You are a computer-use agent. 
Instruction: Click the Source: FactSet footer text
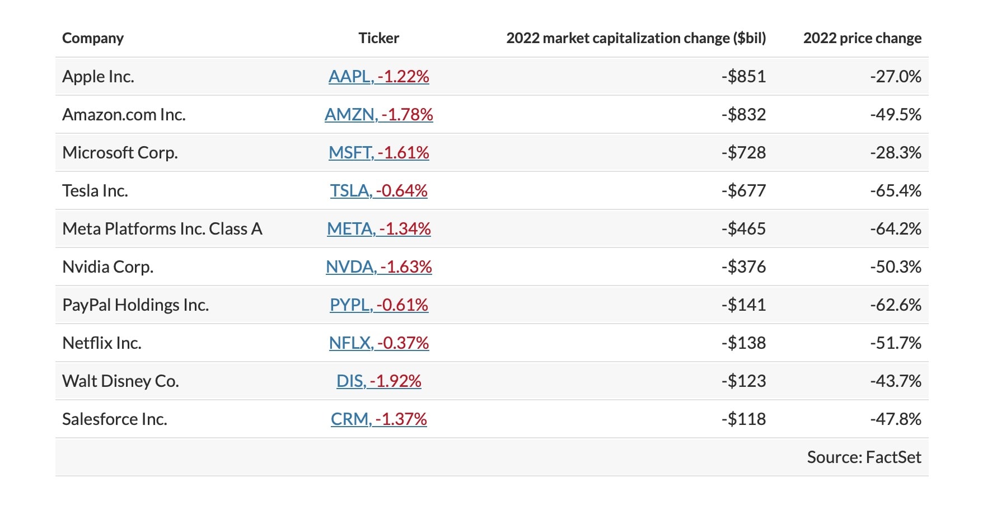tap(864, 457)
